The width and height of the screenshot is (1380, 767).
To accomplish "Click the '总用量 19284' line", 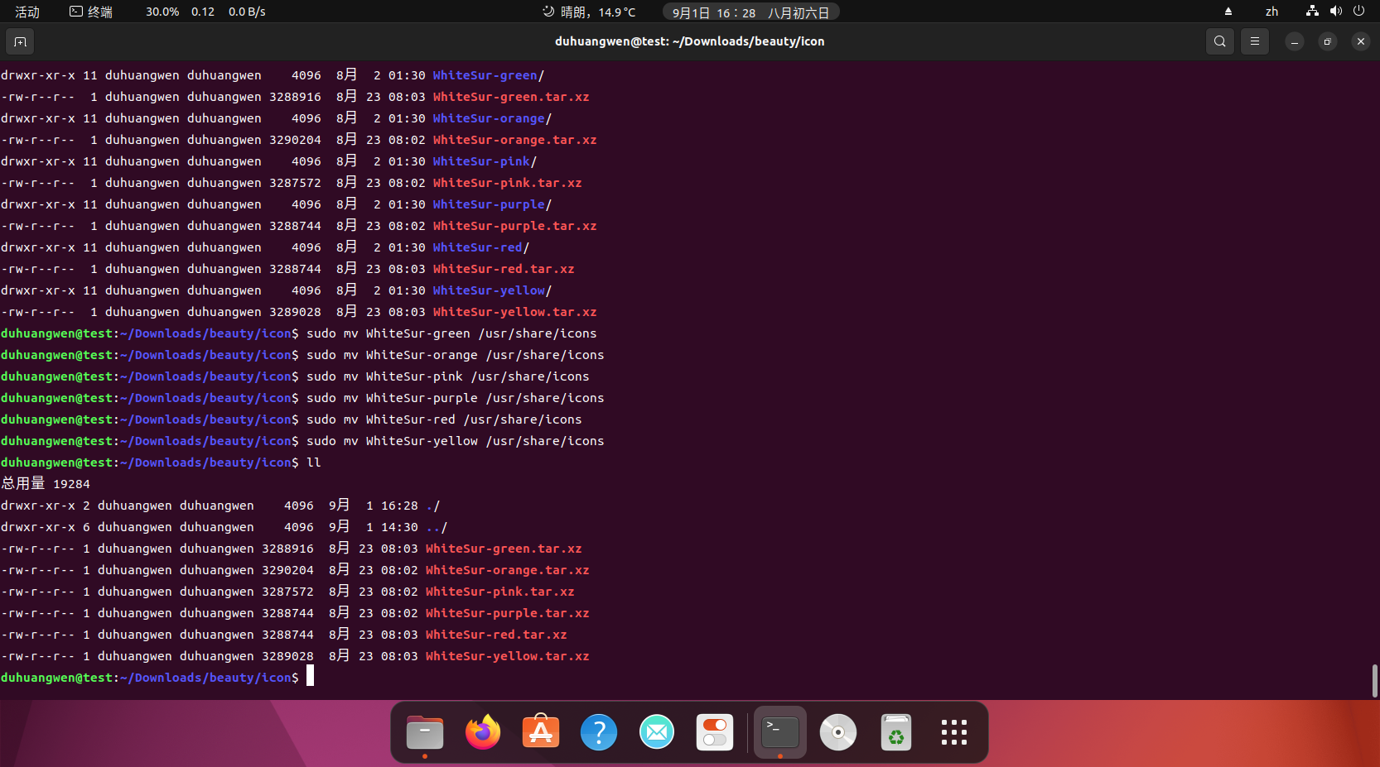I will [46, 484].
